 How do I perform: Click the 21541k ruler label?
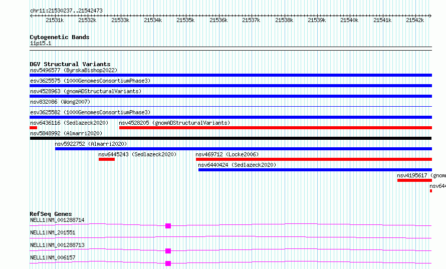click(382, 20)
